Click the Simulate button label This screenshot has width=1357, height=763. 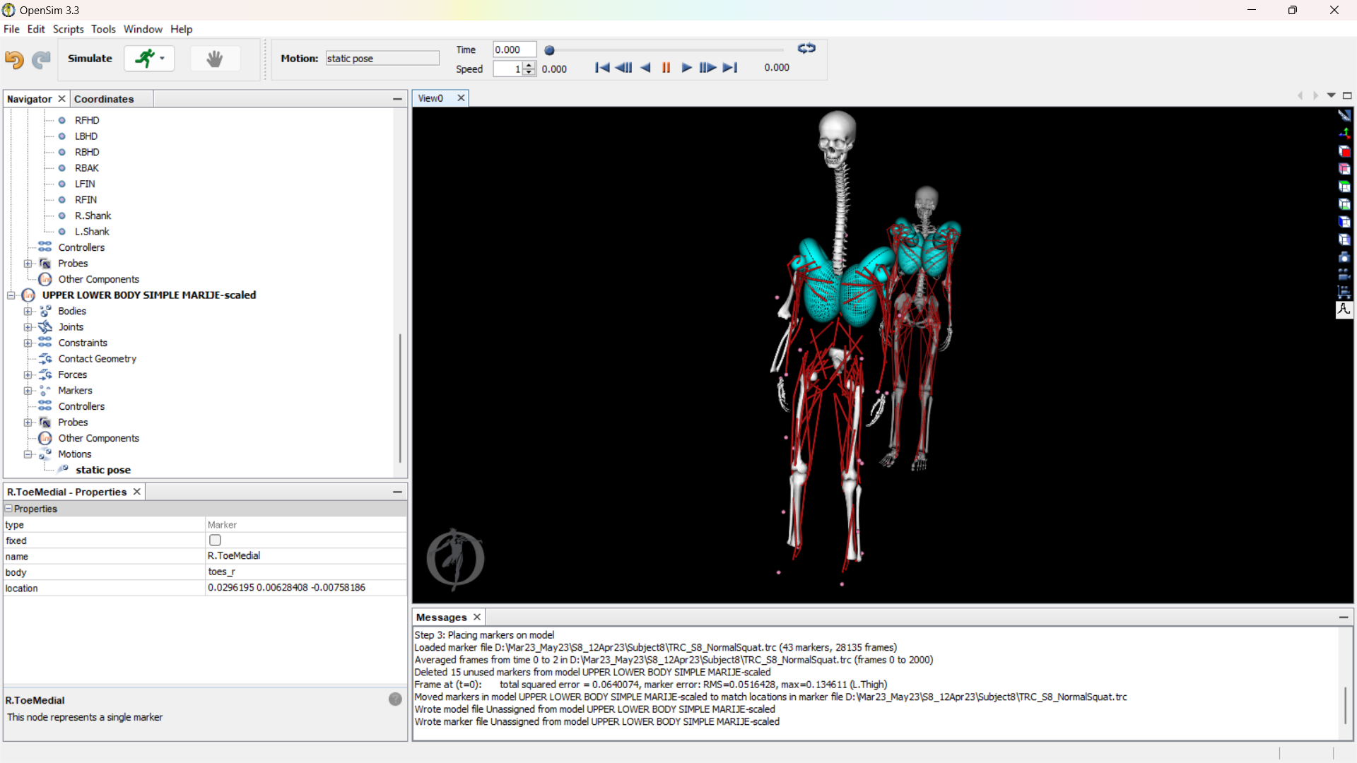[90, 59]
